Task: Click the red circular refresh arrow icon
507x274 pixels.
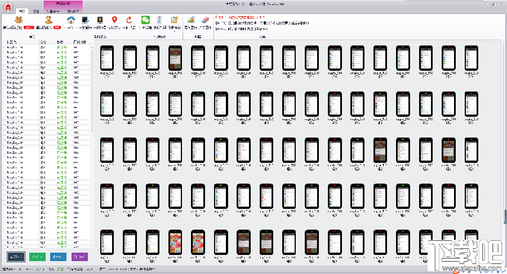Action: pyautogui.click(x=129, y=20)
